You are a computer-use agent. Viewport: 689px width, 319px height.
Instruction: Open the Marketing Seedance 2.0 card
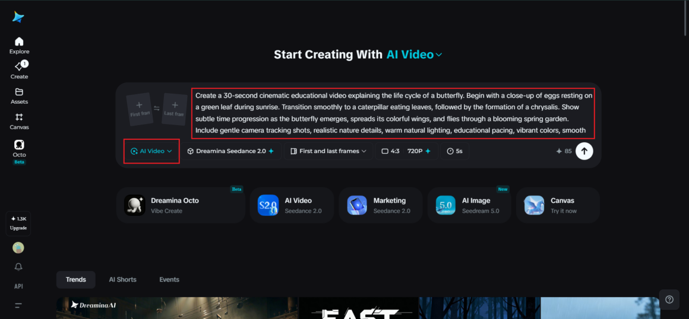pos(381,205)
